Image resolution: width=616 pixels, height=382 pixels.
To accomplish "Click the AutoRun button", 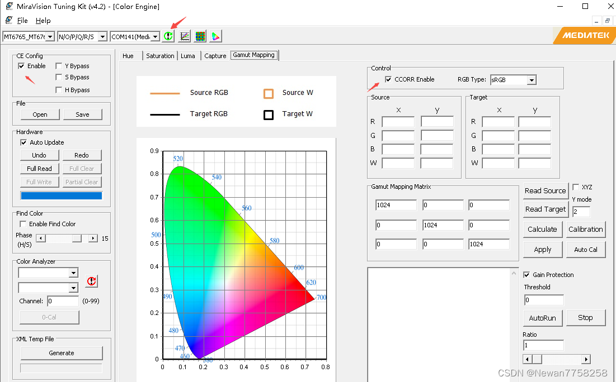I will coord(543,318).
